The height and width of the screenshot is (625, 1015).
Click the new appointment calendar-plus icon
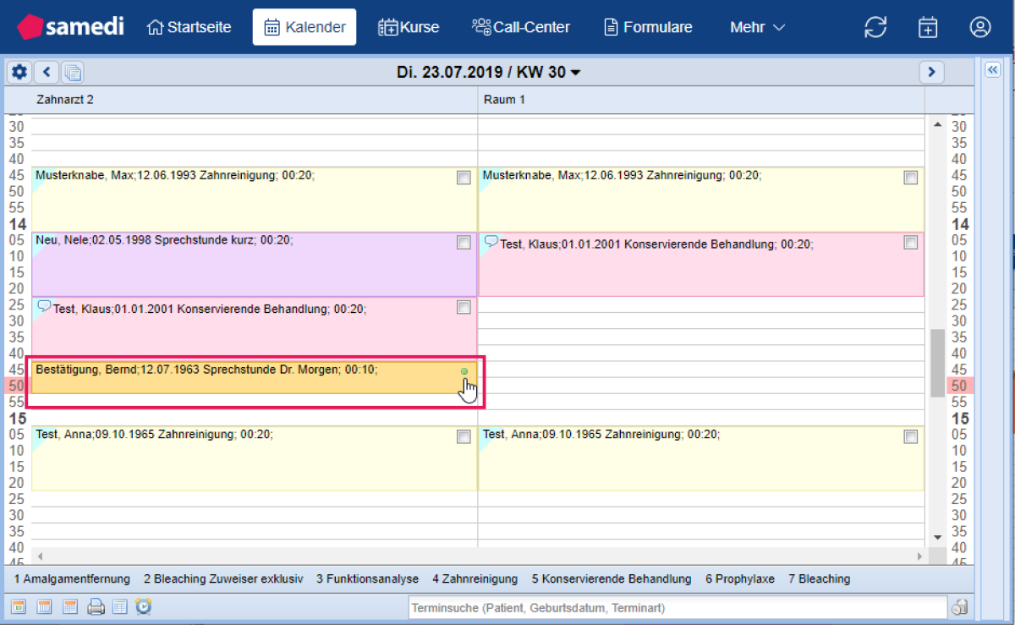(x=928, y=27)
